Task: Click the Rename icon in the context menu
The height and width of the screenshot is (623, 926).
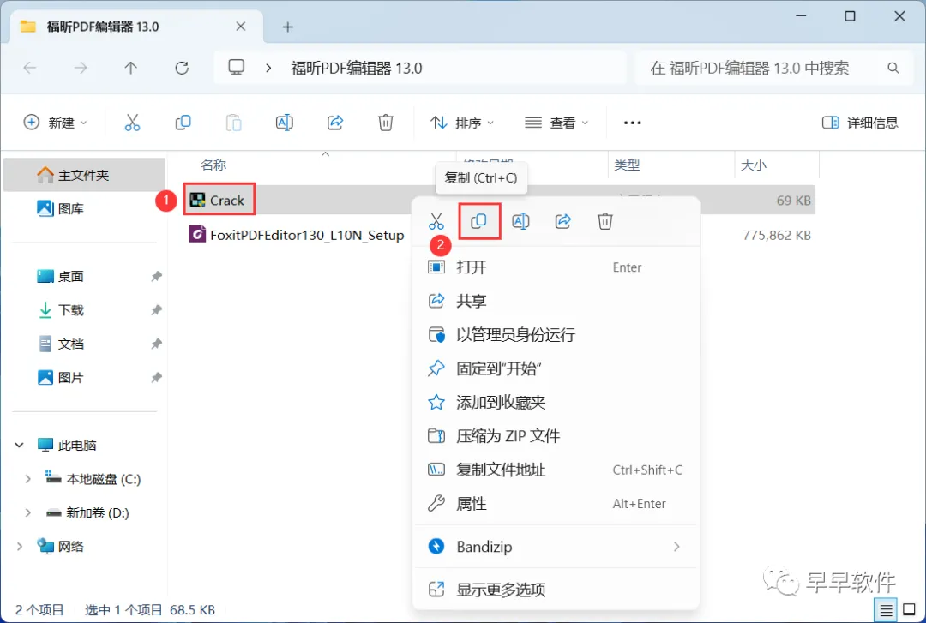Action: tap(521, 221)
